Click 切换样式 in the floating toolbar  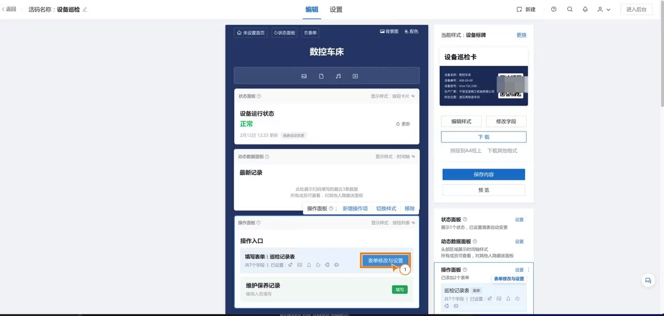pos(386,209)
